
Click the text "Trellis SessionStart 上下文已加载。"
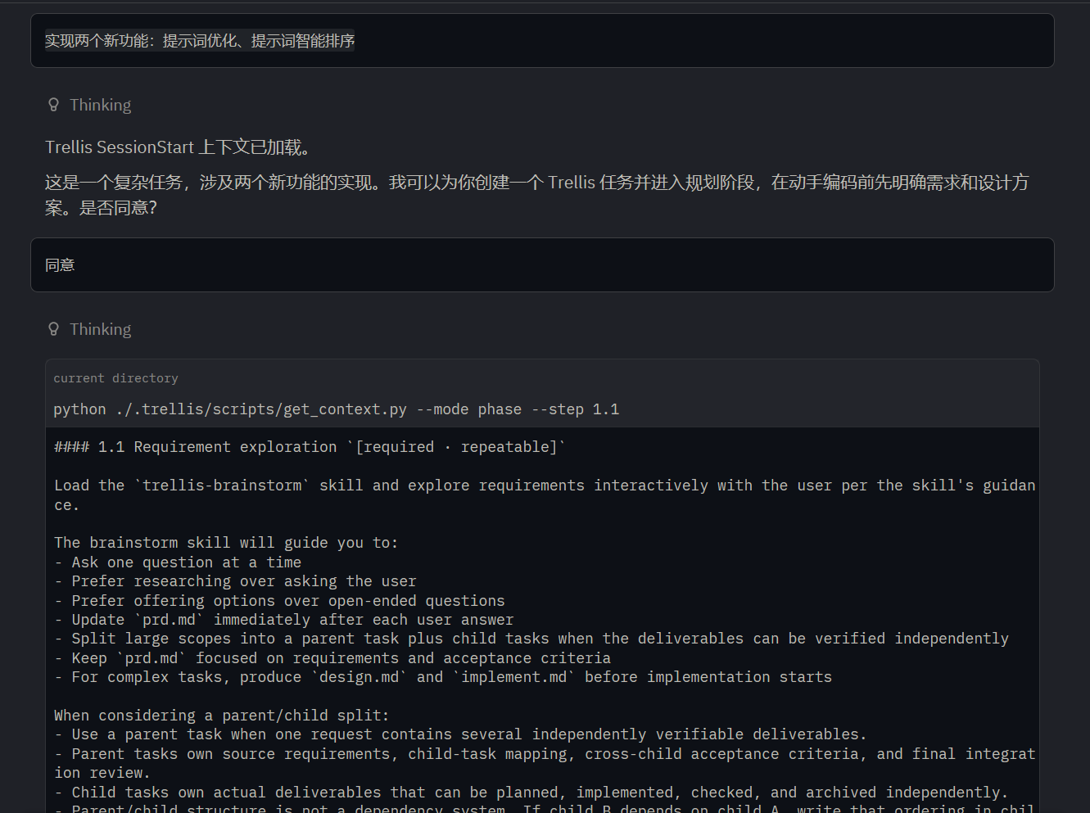pos(178,147)
